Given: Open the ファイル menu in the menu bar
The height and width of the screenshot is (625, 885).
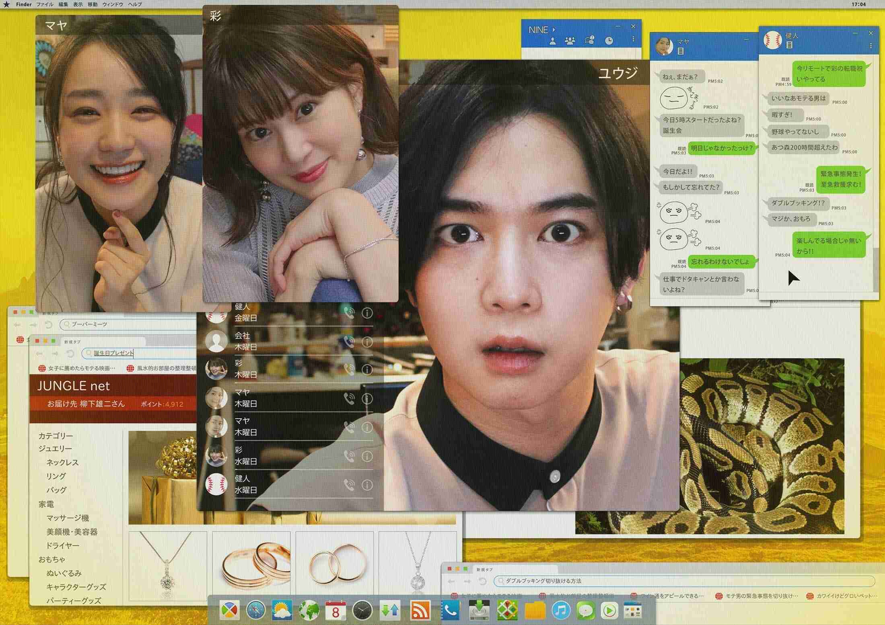Looking at the screenshot, I should 45,4.
